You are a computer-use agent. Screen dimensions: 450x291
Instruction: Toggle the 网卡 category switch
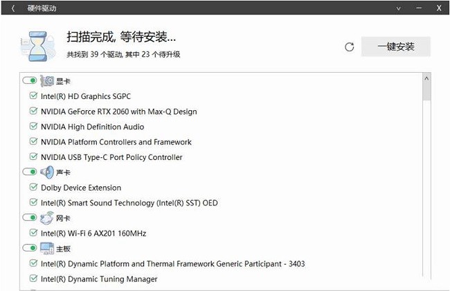pos(30,218)
